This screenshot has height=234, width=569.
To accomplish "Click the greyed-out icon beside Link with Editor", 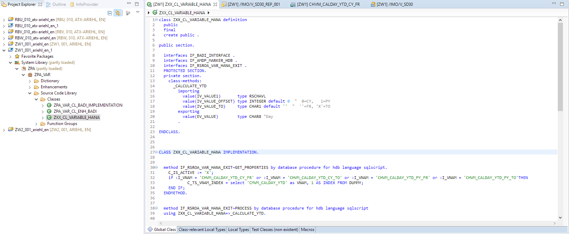I will click(128, 13).
